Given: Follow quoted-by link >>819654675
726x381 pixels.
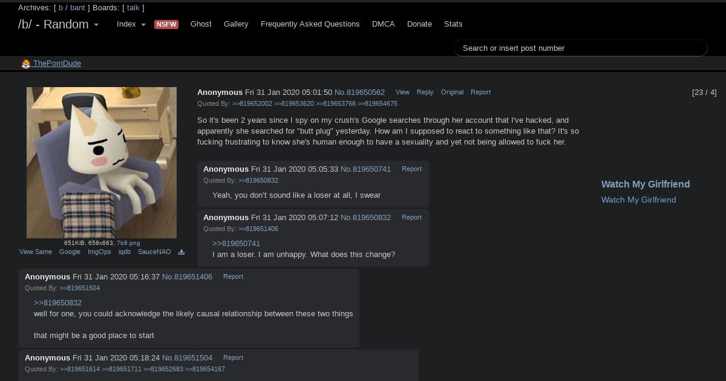Looking at the screenshot, I should 378,104.
